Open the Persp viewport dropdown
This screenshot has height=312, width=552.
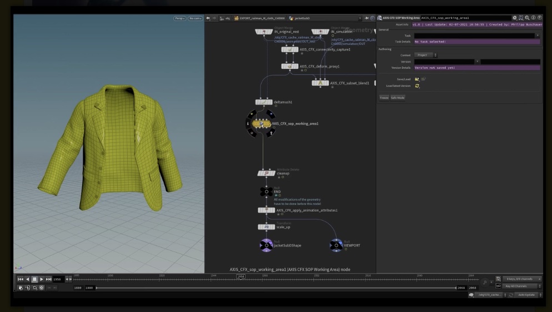tap(179, 18)
